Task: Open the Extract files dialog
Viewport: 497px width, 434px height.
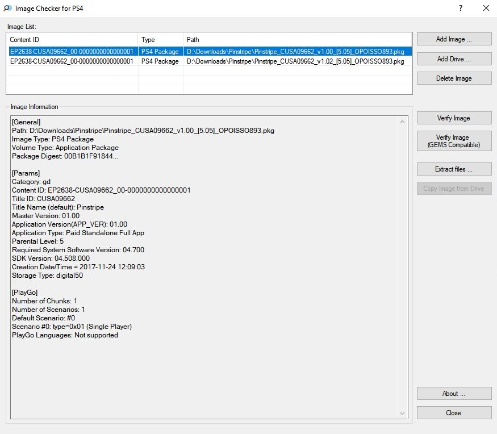Action: point(454,169)
